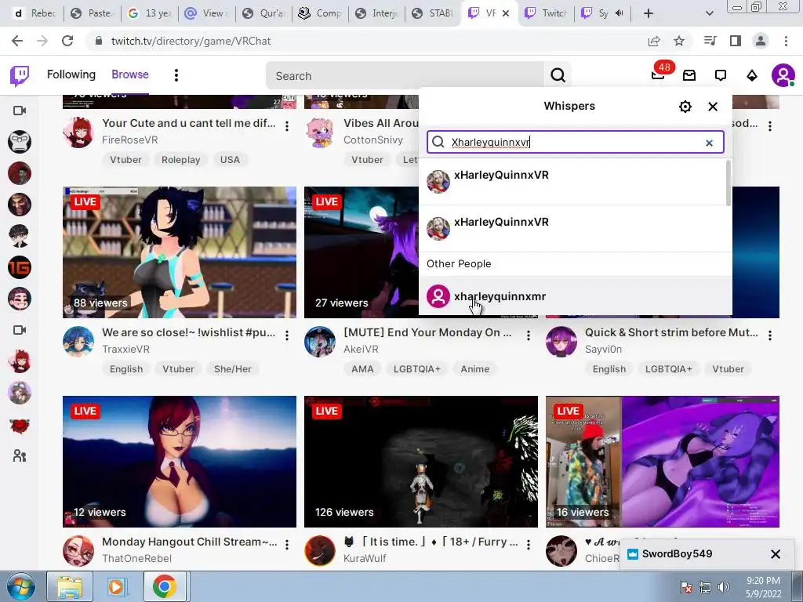This screenshot has height=602, width=803.
Task: Select xharleyquinnxmr under Other People
Action: coord(575,296)
